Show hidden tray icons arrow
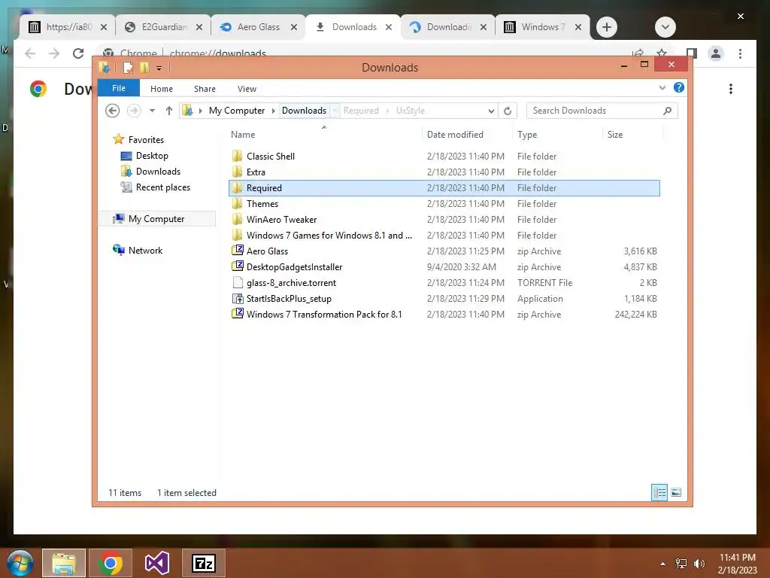Image resolution: width=770 pixels, height=578 pixels. [663, 564]
